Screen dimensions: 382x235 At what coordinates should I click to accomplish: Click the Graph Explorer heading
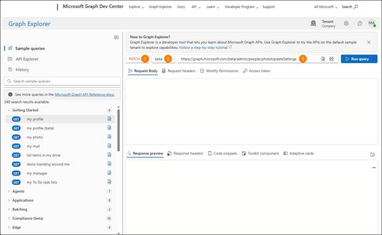tap(29, 24)
